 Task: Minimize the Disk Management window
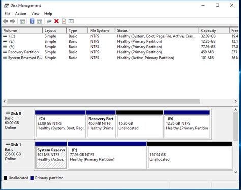pyautogui.click(x=203, y=5)
